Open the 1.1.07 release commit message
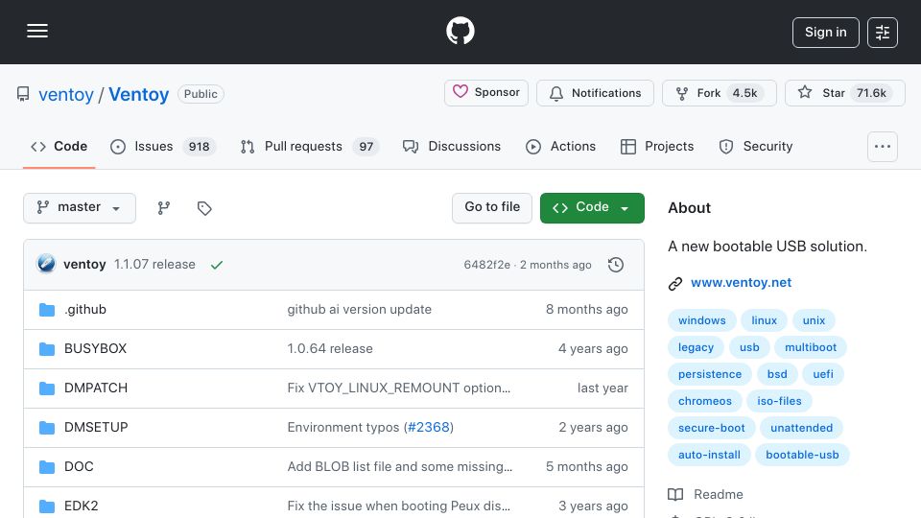Screen dimensions: 921x518 [x=154, y=265]
